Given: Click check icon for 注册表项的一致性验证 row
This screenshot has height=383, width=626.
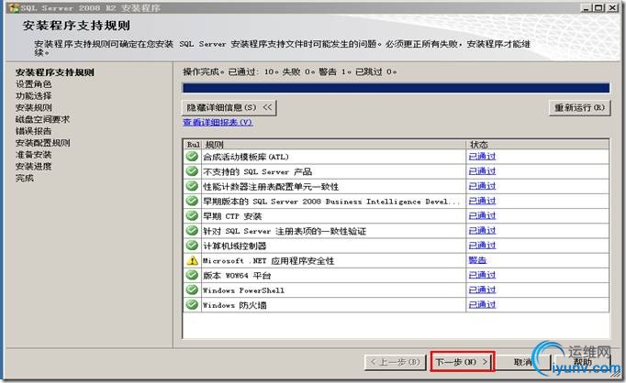Looking at the screenshot, I should click(192, 230).
